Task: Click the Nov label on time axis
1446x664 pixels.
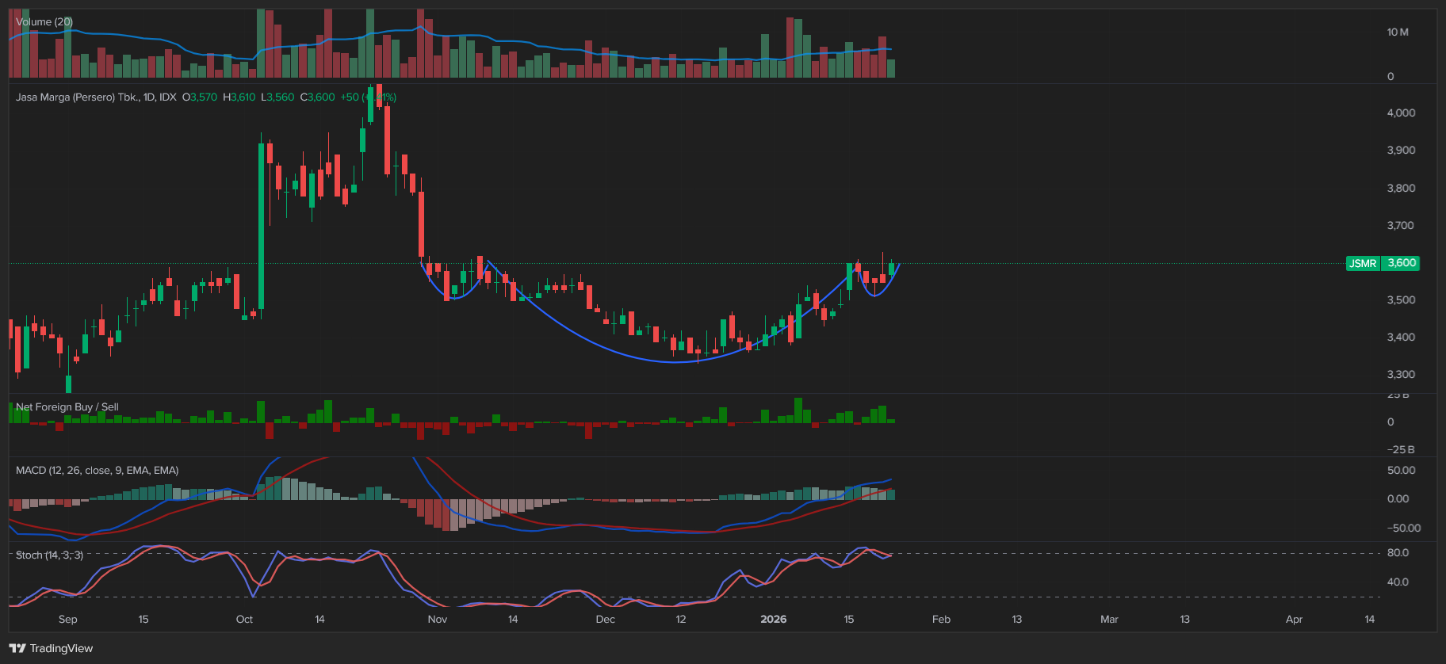Action: click(x=438, y=620)
